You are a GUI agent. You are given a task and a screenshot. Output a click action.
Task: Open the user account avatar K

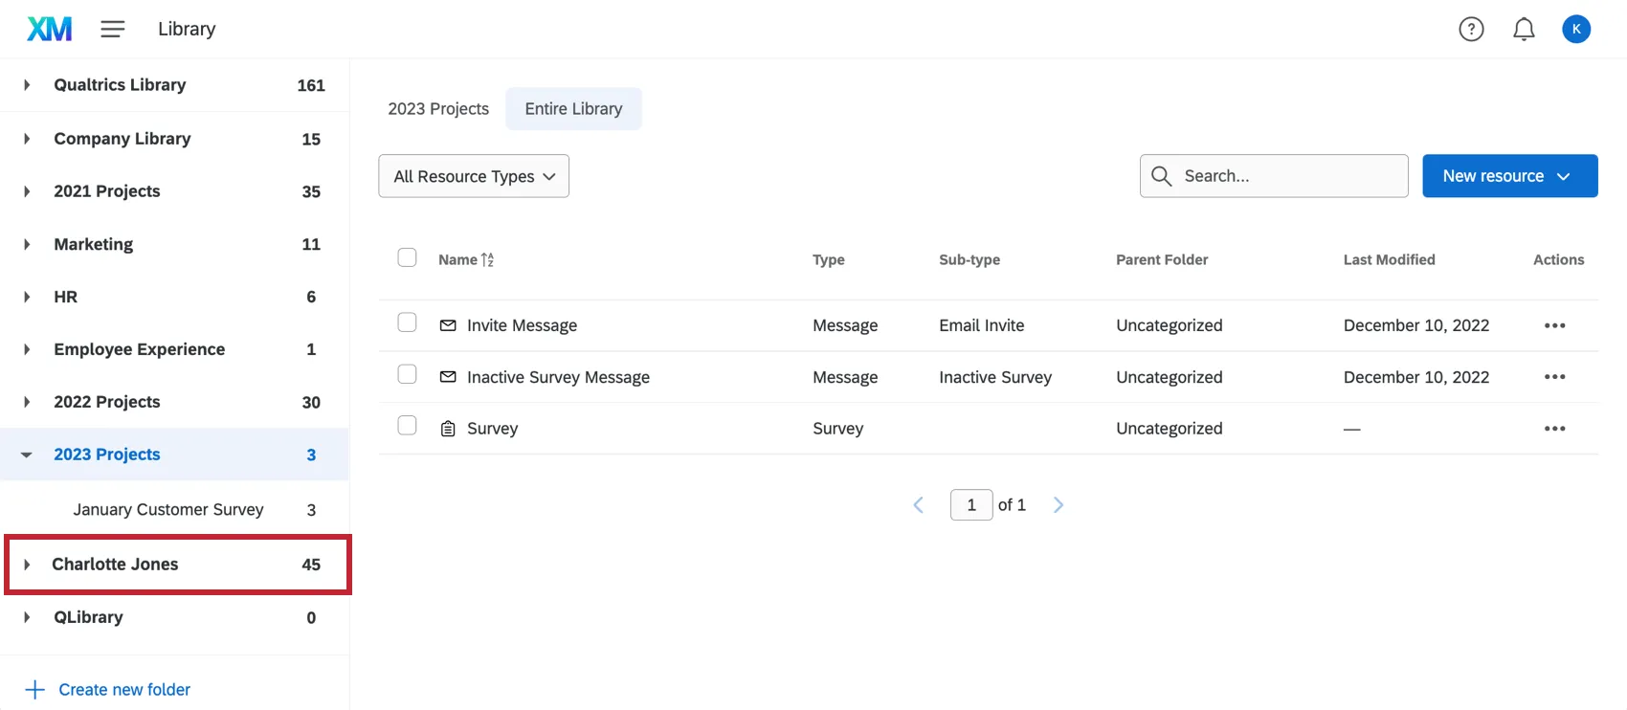click(x=1576, y=30)
